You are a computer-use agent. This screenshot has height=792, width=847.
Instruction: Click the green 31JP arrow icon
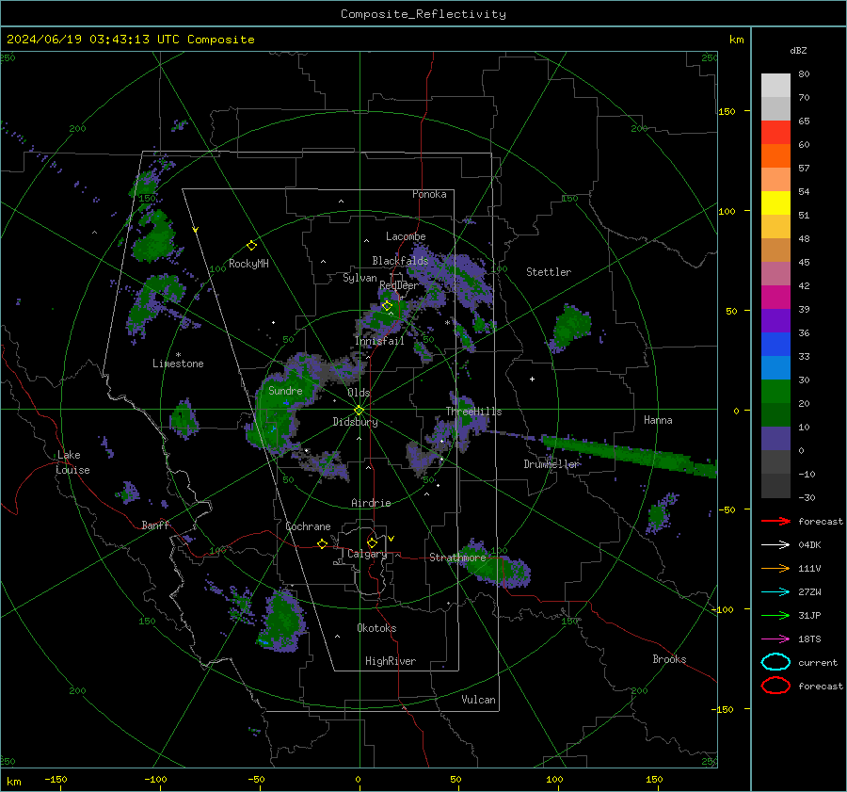775,615
